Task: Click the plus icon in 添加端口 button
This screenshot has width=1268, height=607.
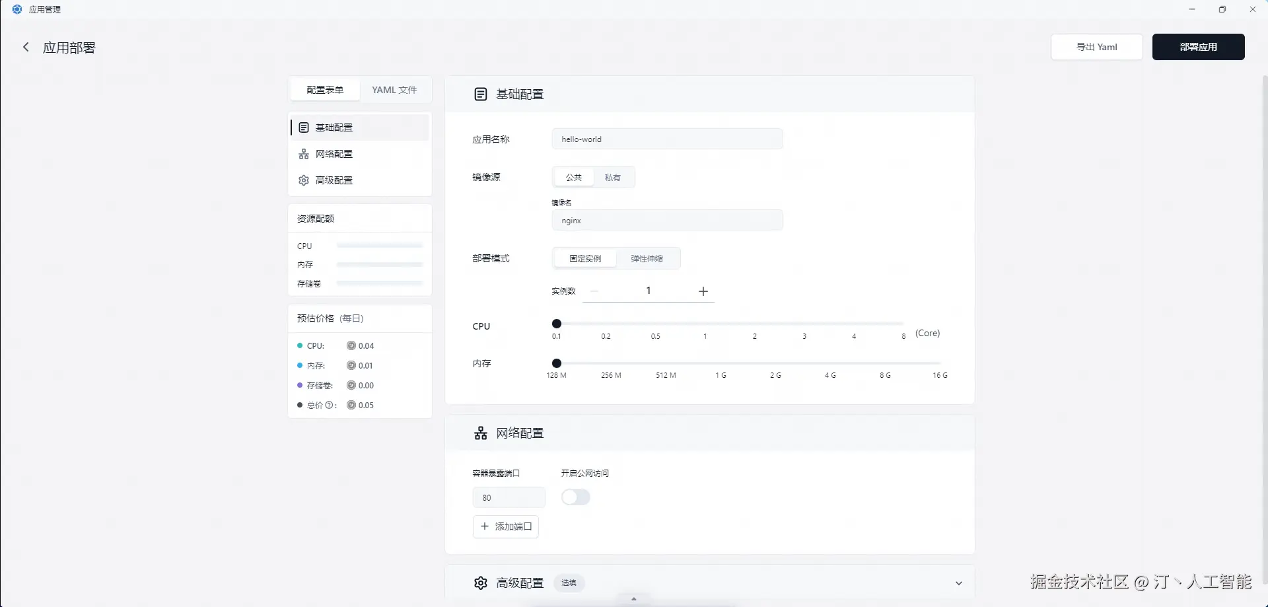Action: pos(485,526)
